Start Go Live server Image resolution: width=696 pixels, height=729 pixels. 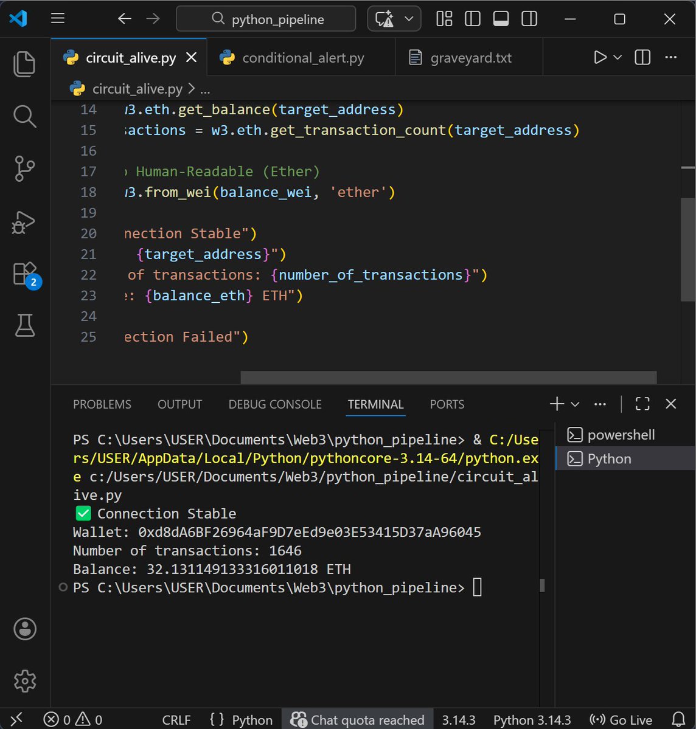[x=621, y=720]
